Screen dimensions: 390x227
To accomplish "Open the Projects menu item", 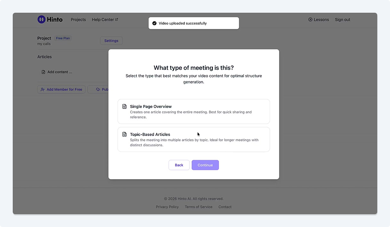I will (x=78, y=19).
